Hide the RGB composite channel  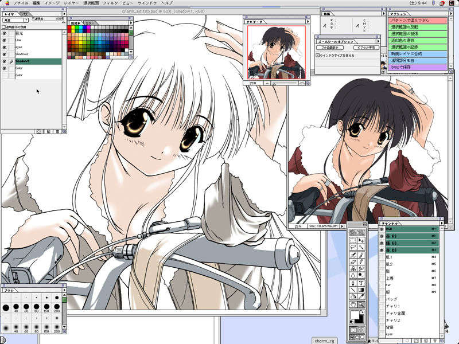point(382,229)
